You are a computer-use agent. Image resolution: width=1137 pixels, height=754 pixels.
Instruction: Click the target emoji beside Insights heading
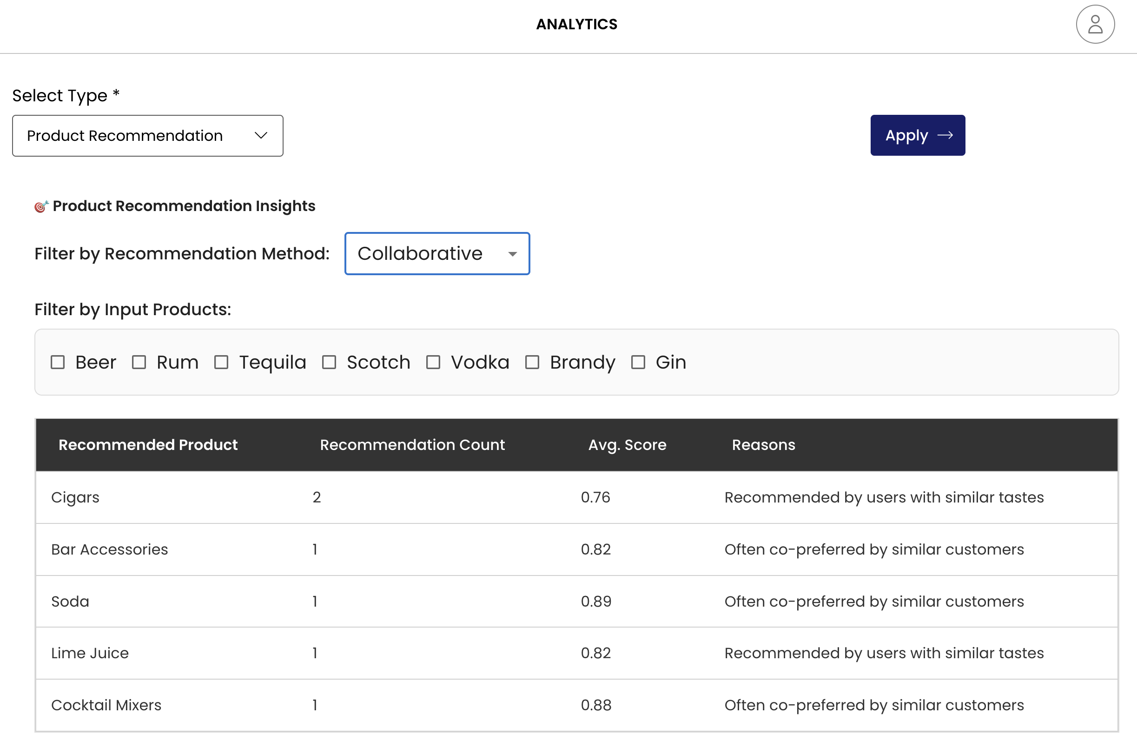click(x=41, y=206)
